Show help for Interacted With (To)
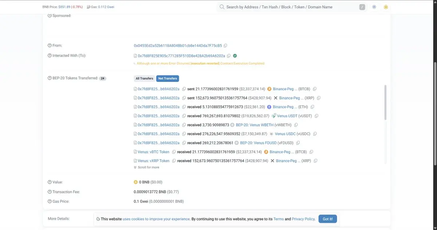Image resolution: width=437 pixels, height=230 pixels. point(50,56)
